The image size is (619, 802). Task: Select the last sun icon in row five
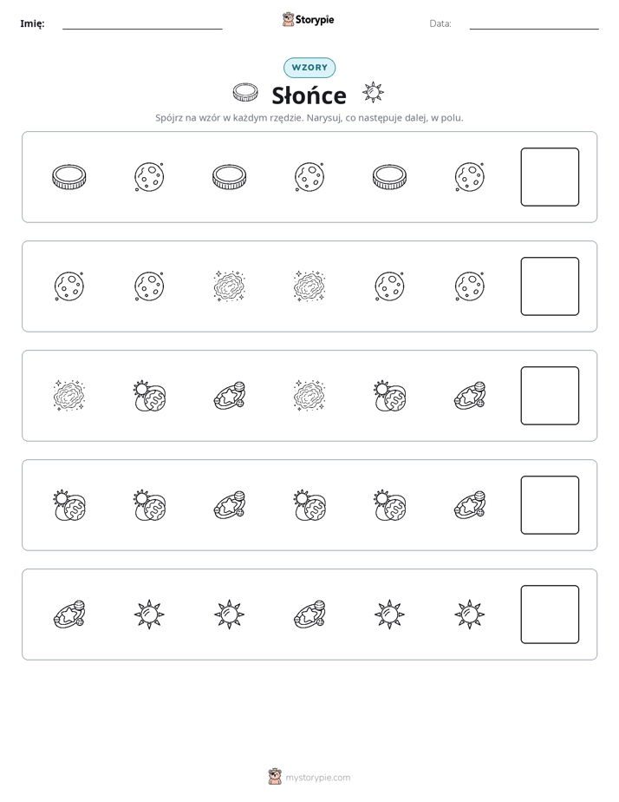[x=469, y=615]
